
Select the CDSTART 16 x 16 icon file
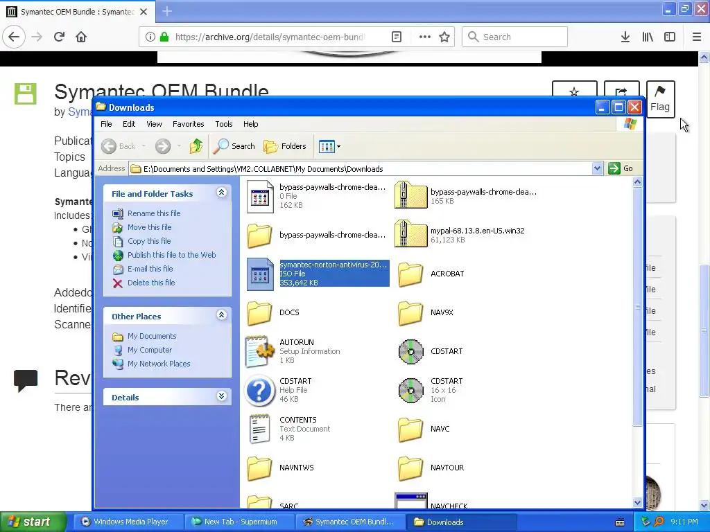pyautogui.click(x=410, y=390)
